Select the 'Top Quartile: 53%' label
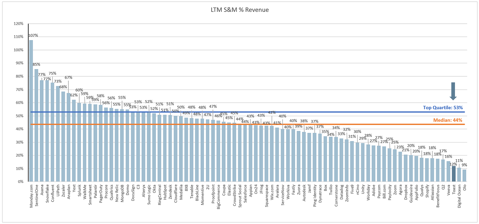This screenshot has width=479, height=224. pos(443,108)
